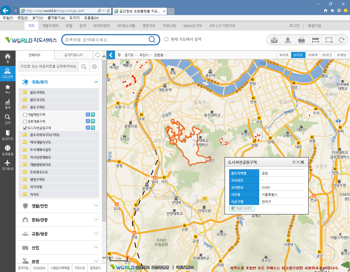Viewport: 350px width, 272px height.
Task: Toggle the 현재 지도에서 검색 checkbox
Action: pos(166,39)
